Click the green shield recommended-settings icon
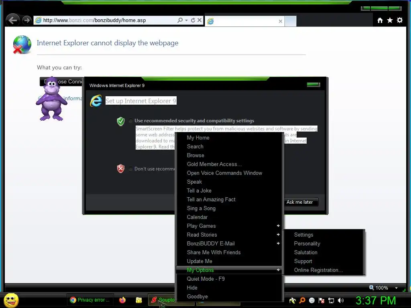 tap(120, 121)
